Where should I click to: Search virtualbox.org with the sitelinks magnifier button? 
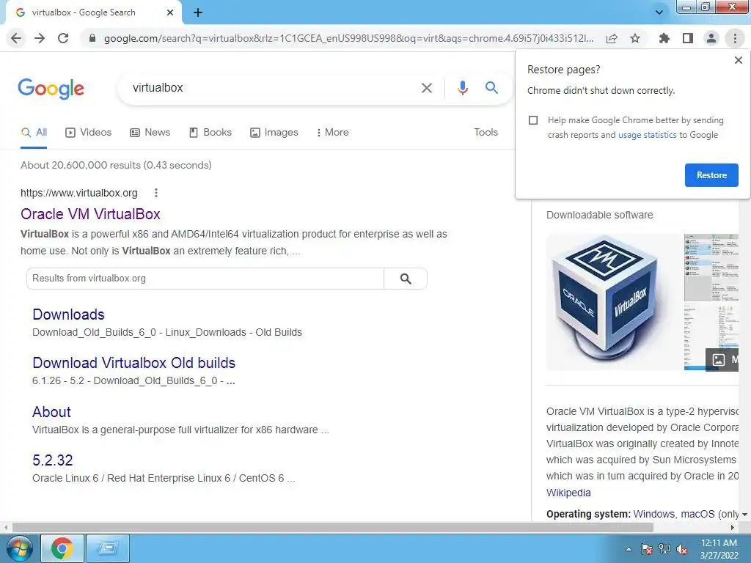point(406,279)
